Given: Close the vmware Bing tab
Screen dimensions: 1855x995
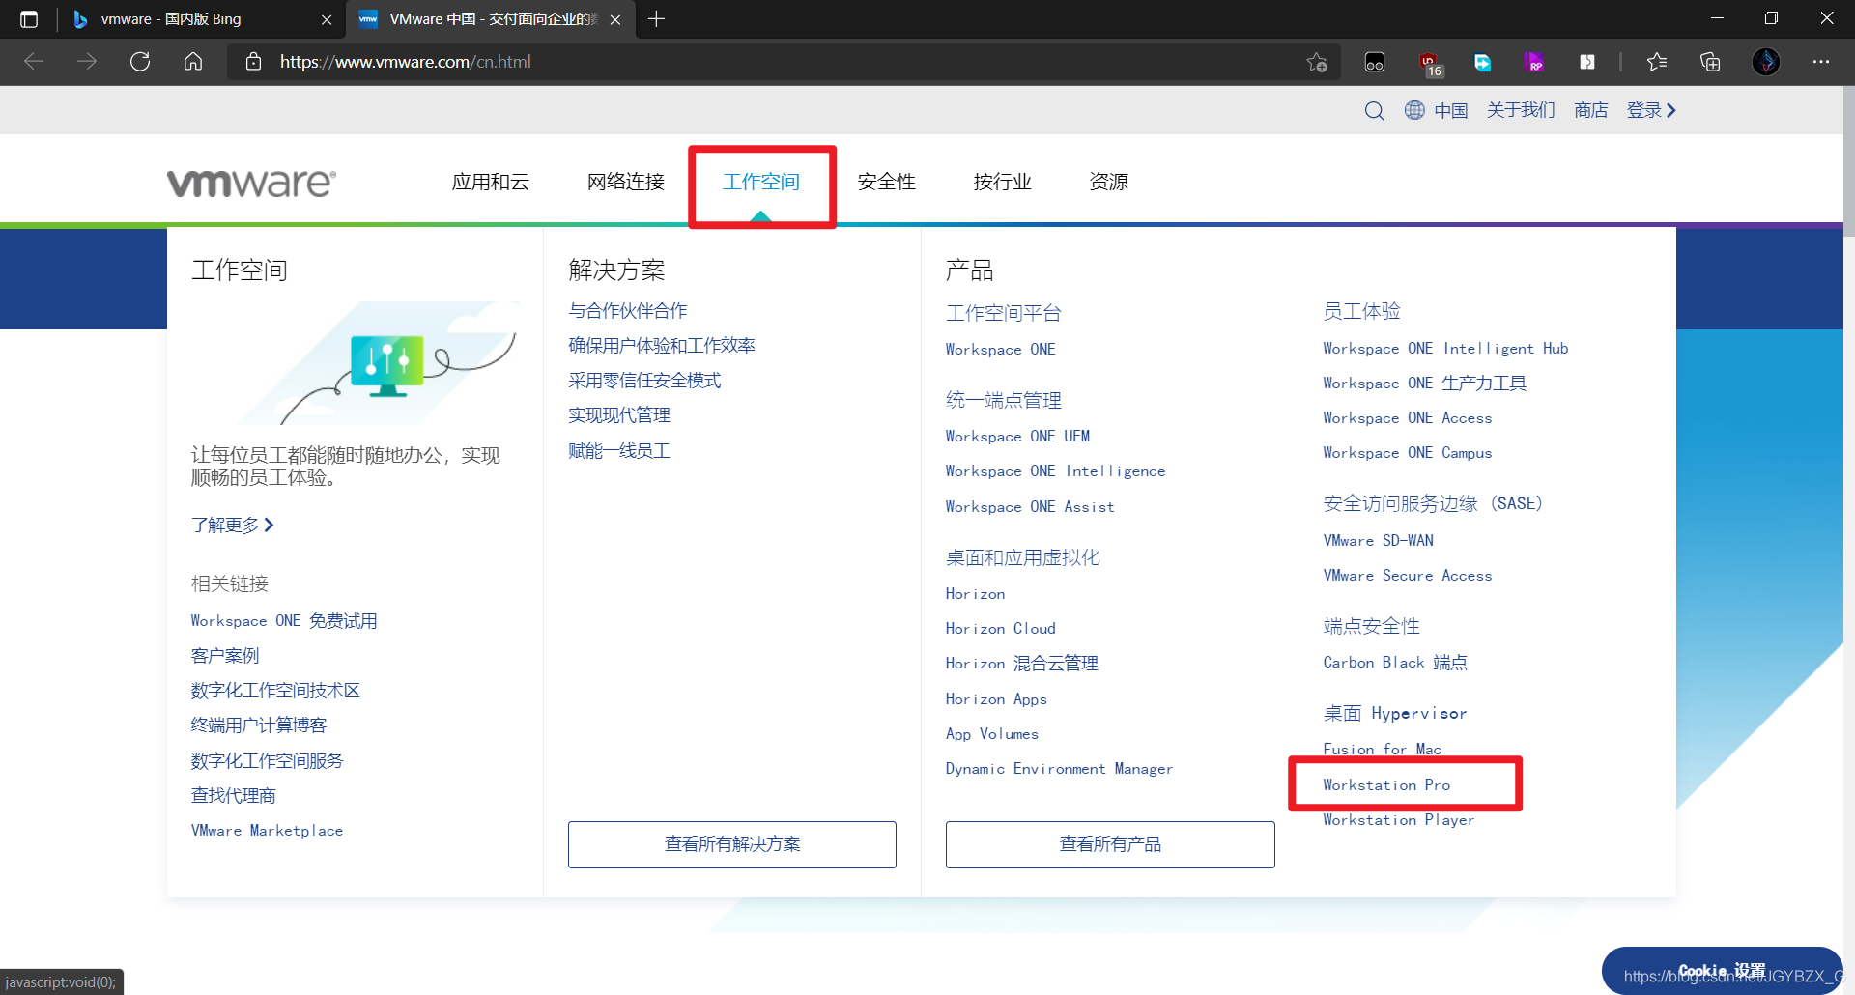Looking at the screenshot, I should [327, 19].
